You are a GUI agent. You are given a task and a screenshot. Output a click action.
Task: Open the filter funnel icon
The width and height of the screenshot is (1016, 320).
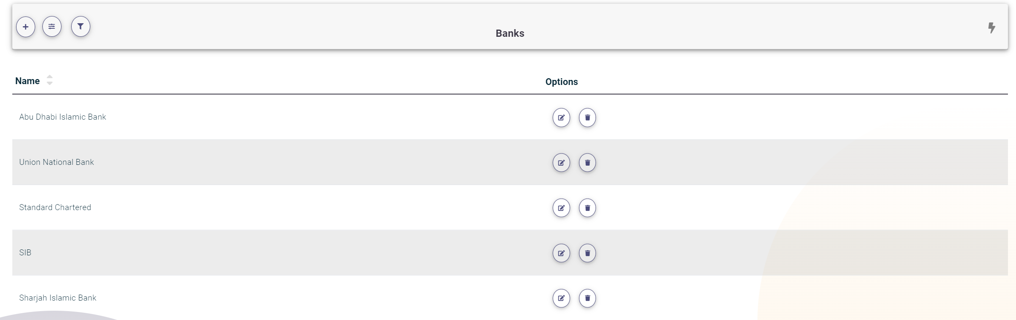(81, 27)
